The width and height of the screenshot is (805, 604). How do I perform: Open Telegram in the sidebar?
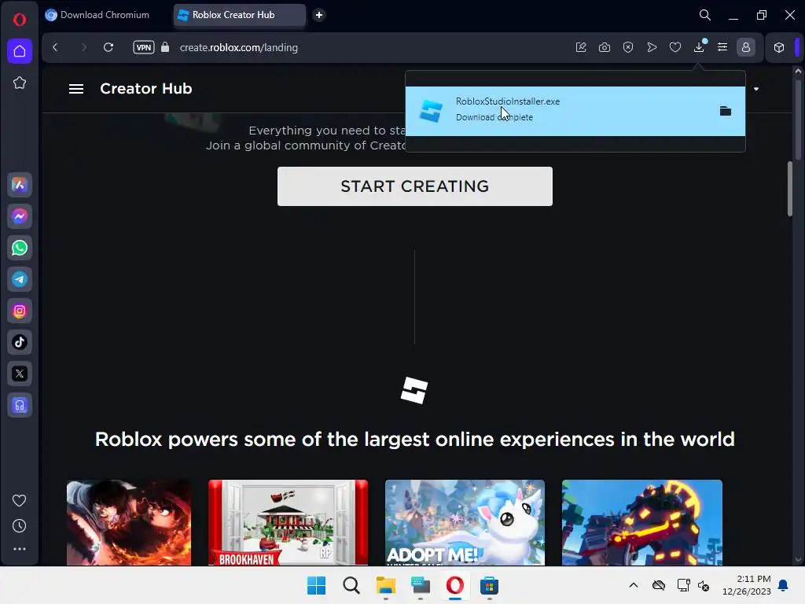tap(20, 279)
